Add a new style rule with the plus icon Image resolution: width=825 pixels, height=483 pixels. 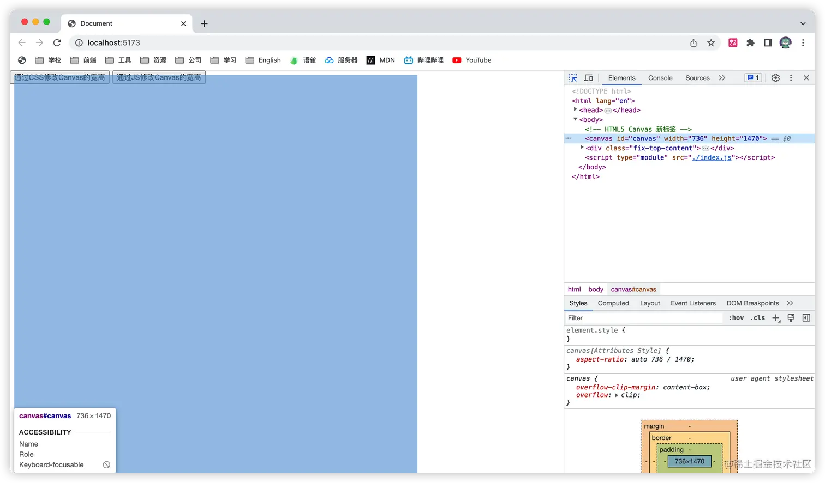776,318
